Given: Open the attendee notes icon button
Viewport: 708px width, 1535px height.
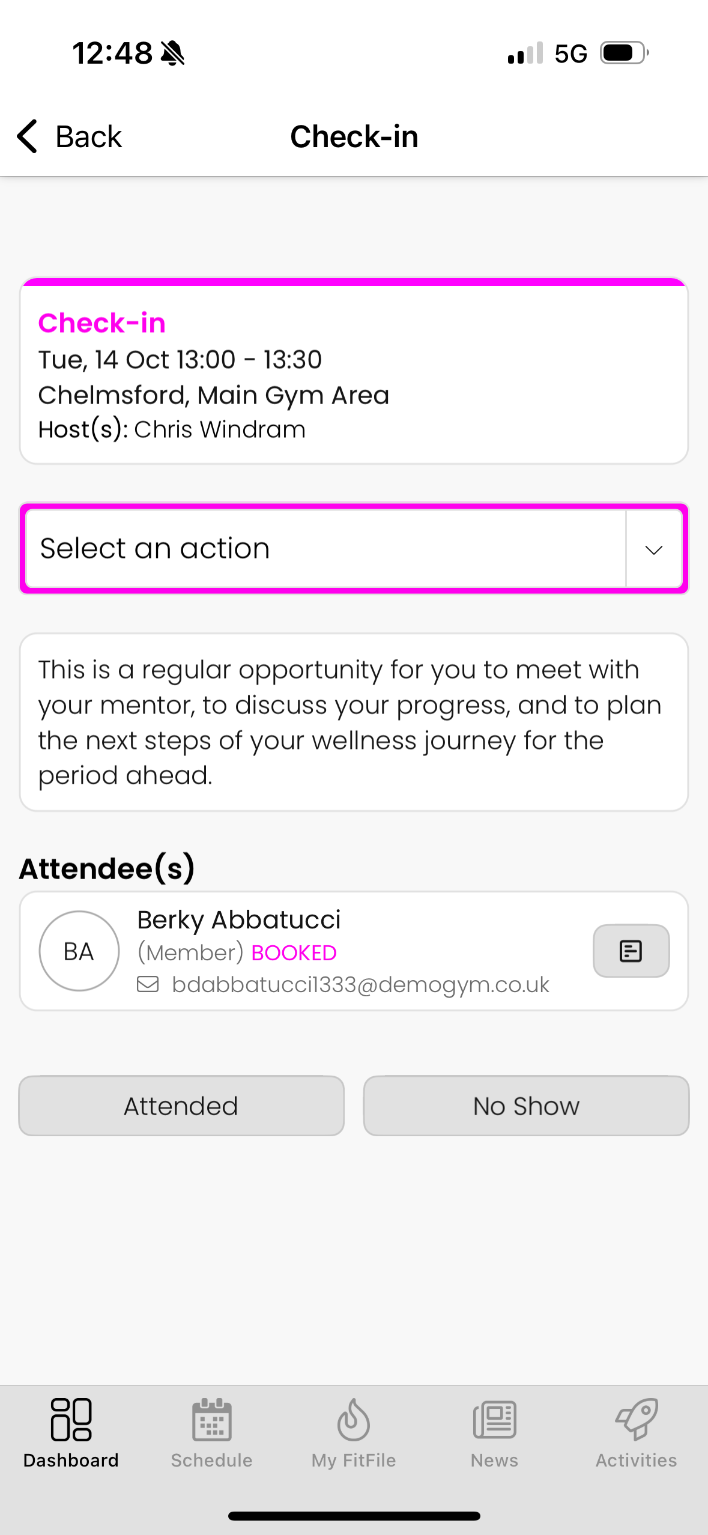Looking at the screenshot, I should (631, 951).
